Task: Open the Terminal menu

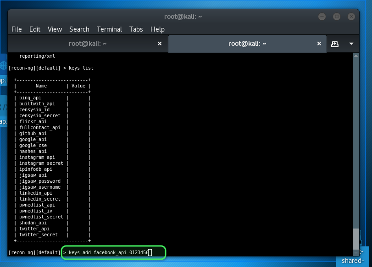Action: (109, 29)
